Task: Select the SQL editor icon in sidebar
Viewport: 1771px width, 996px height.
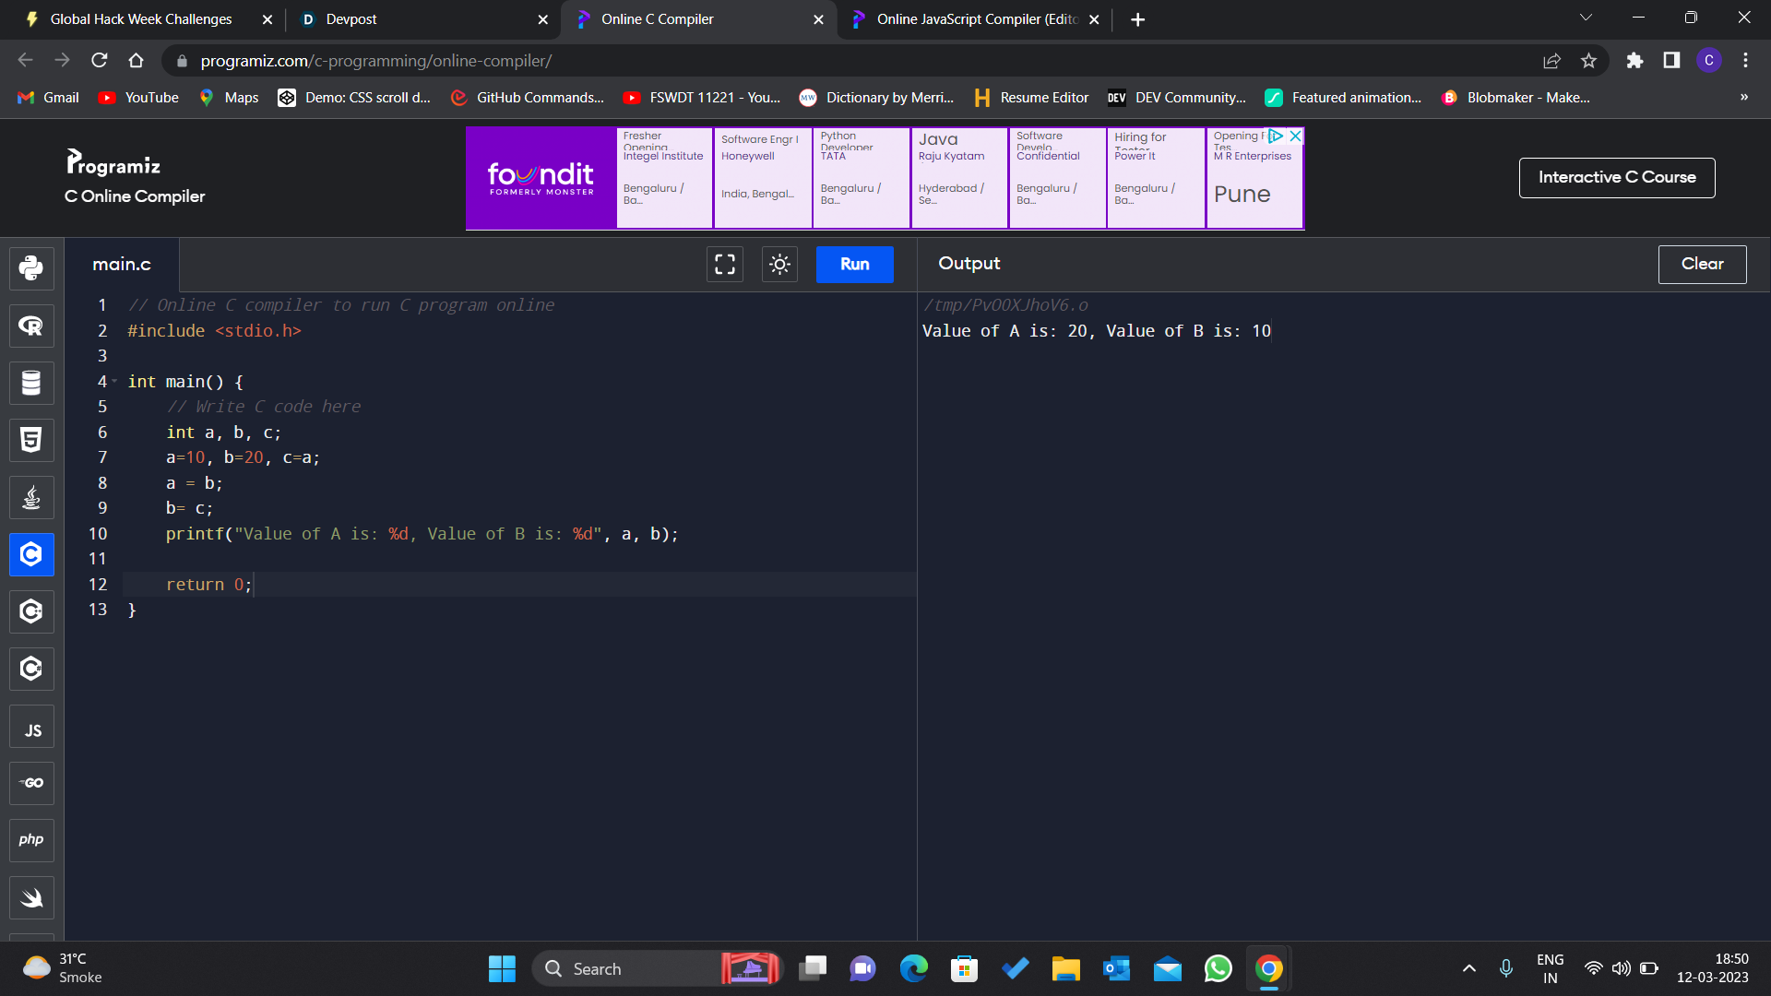Action: [x=31, y=383]
